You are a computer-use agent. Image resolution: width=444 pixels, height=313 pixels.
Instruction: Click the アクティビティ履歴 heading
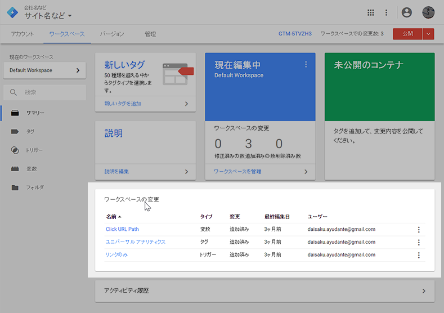[126, 290]
